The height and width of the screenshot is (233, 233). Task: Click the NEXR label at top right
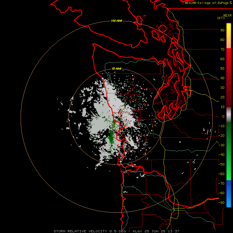(x=228, y=15)
